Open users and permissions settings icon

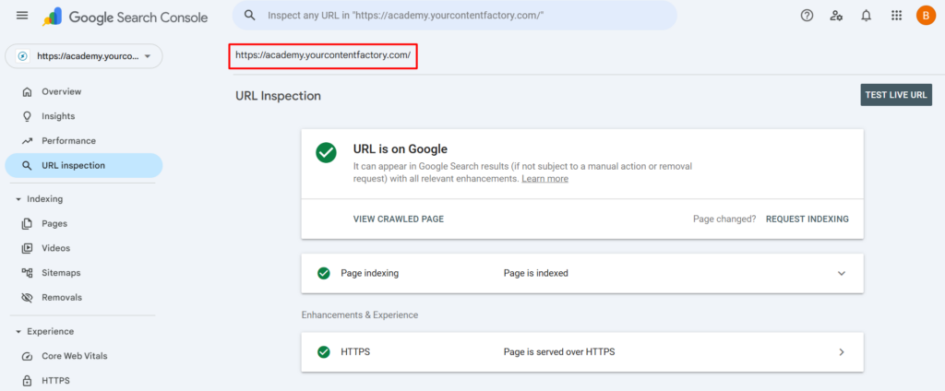(x=836, y=16)
